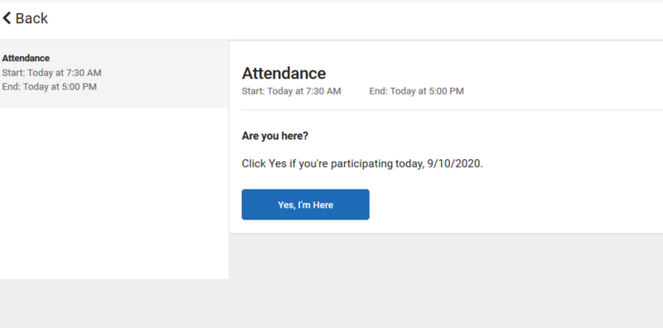Click the 5:00 PM end time in main panel
663x328 pixels.
tap(447, 91)
